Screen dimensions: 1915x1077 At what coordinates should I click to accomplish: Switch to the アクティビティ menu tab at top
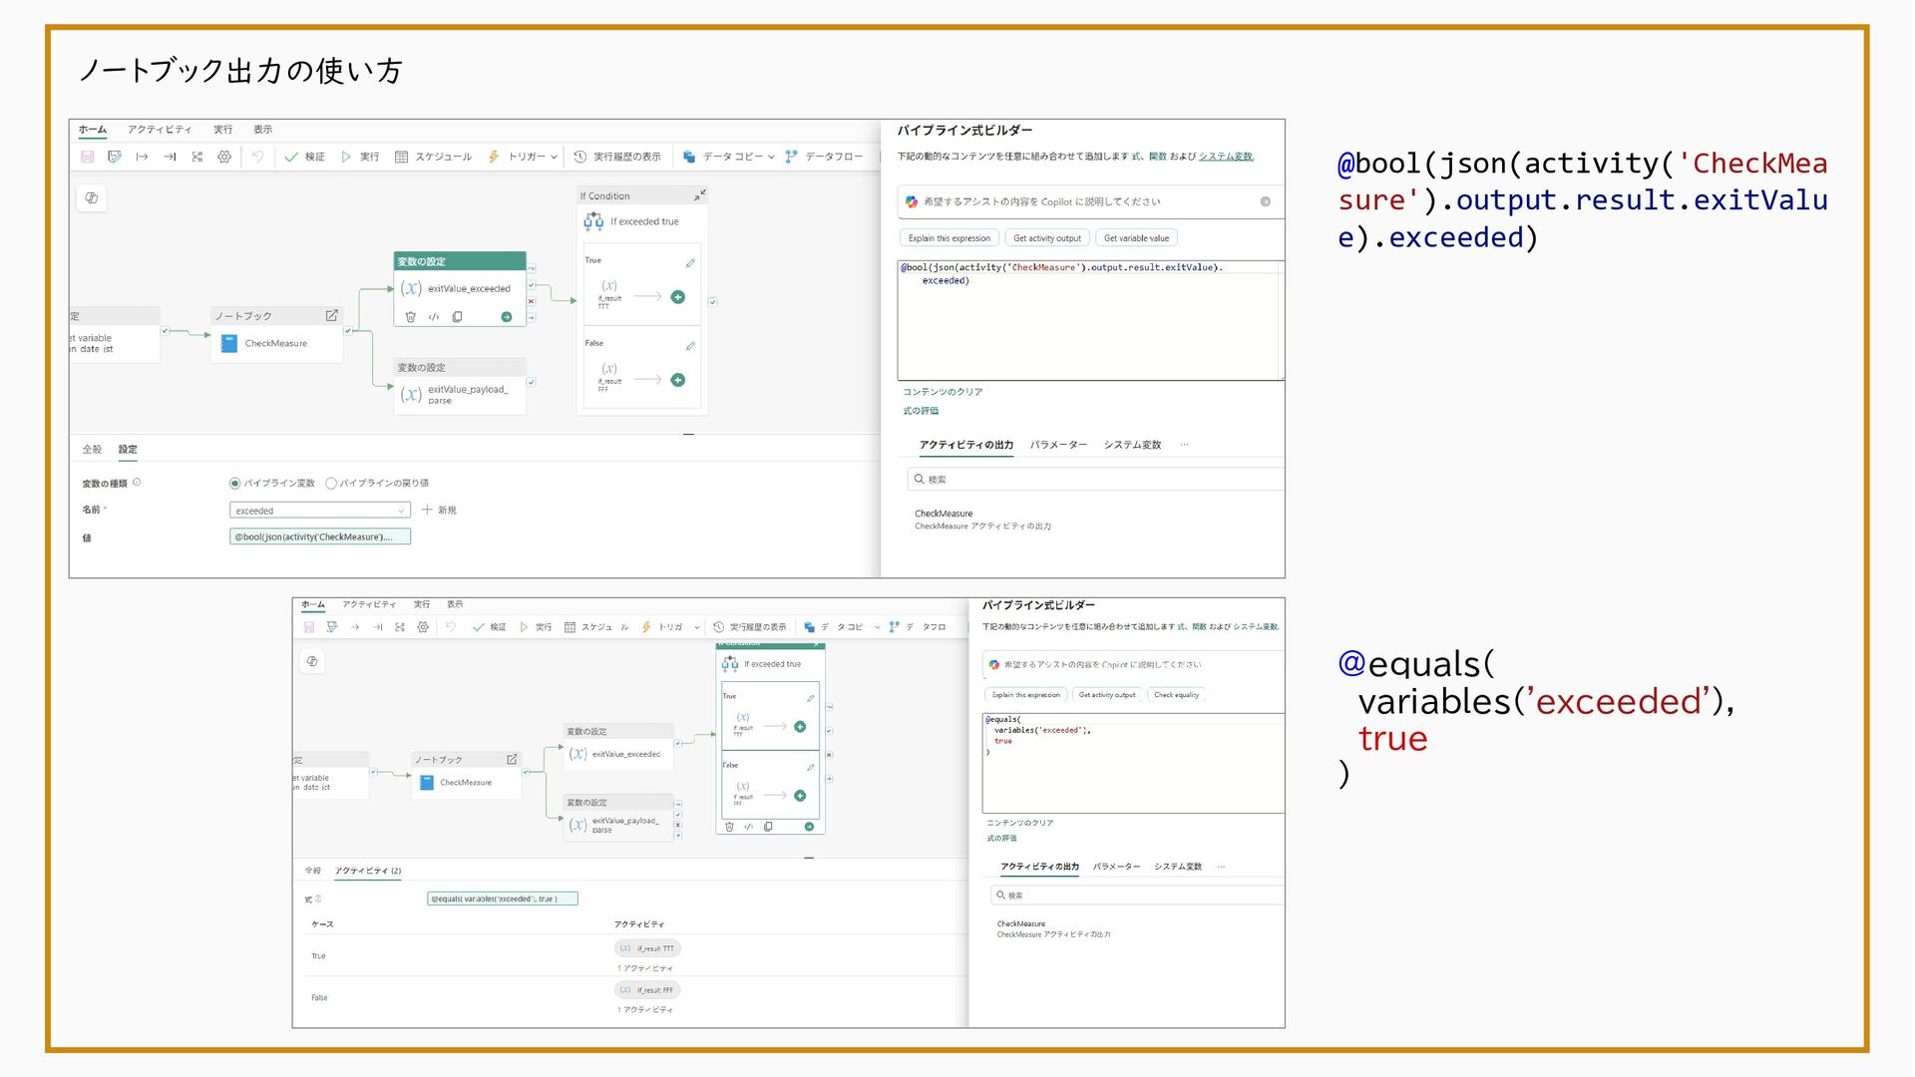point(160,130)
